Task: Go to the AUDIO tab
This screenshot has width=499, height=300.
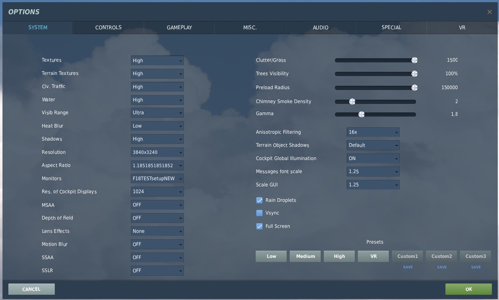Action: [x=320, y=27]
